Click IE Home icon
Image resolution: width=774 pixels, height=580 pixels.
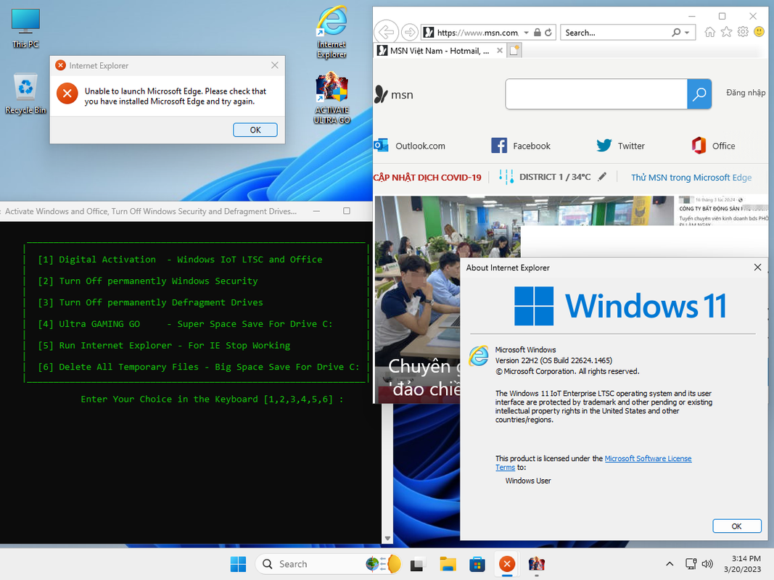click(710, 32)
